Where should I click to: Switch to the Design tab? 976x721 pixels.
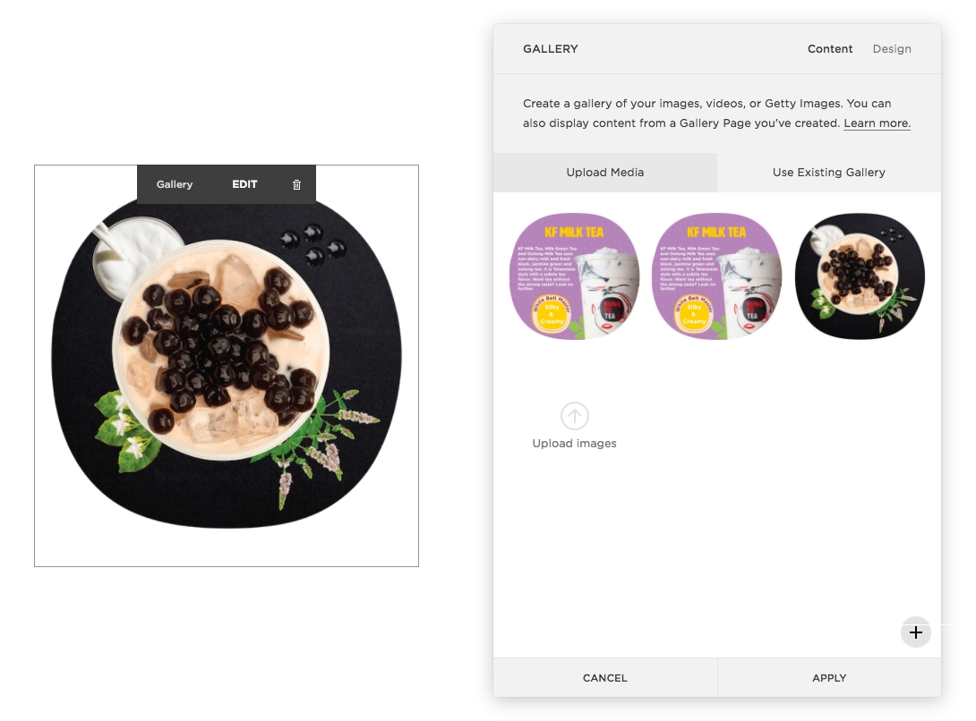[x=892, y=48]
